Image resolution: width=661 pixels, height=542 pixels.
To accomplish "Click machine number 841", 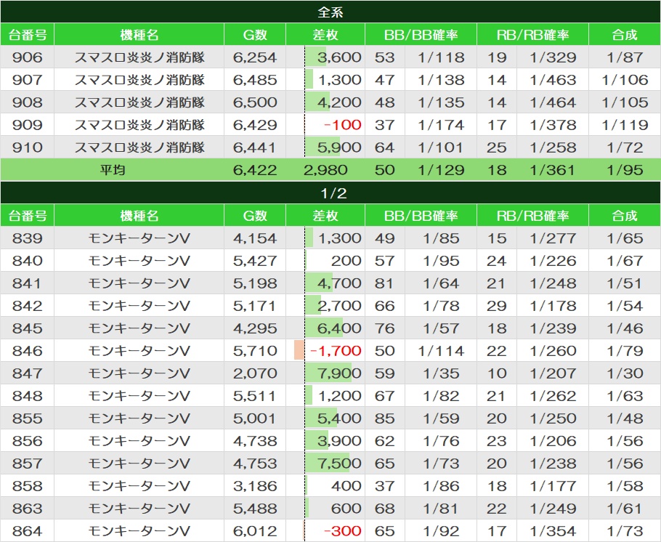I will pos(28,283).
